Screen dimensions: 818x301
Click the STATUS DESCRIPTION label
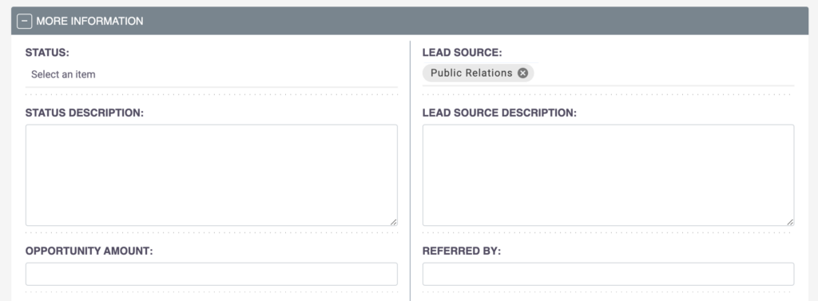(85, 113)
